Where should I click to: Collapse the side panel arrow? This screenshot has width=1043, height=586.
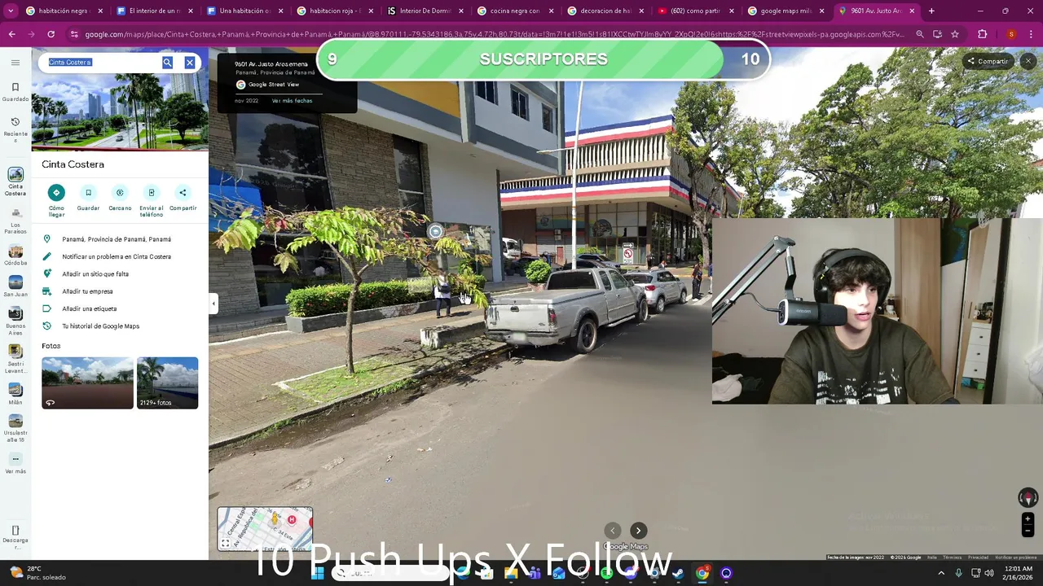[213, 304]
